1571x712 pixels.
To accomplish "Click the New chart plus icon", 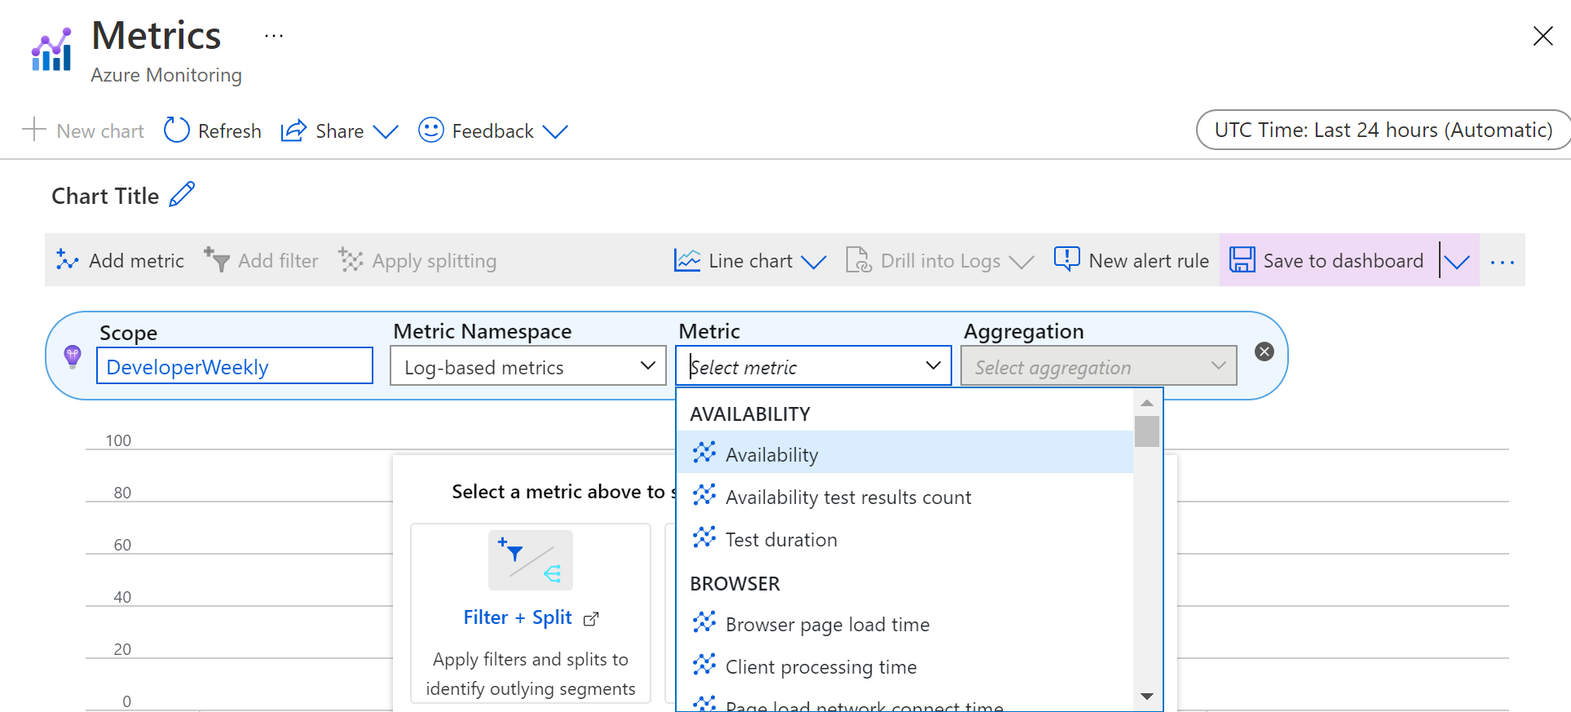I will click(x=34, y=130).
